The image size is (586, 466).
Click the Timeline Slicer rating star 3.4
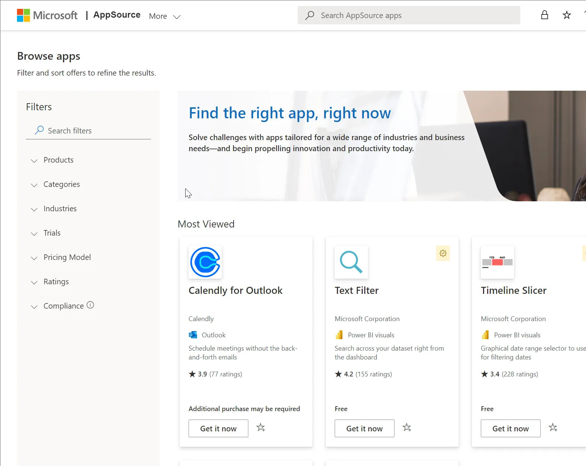click(x=485, y=374)
